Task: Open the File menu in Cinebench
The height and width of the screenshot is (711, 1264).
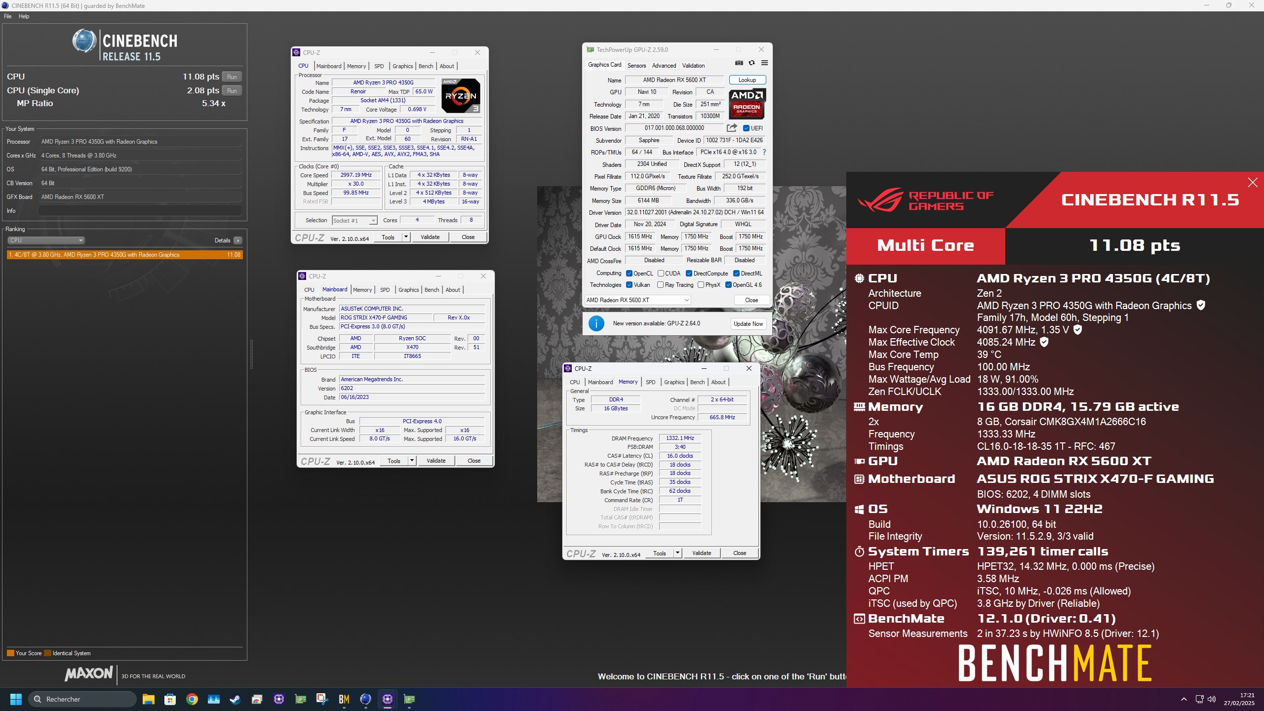Action: click(x=7, y=16)
